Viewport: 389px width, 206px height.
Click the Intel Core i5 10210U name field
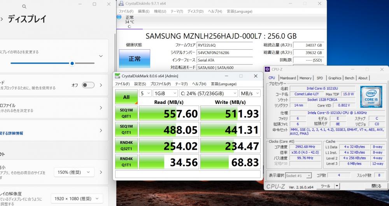(x=322, y=88)
